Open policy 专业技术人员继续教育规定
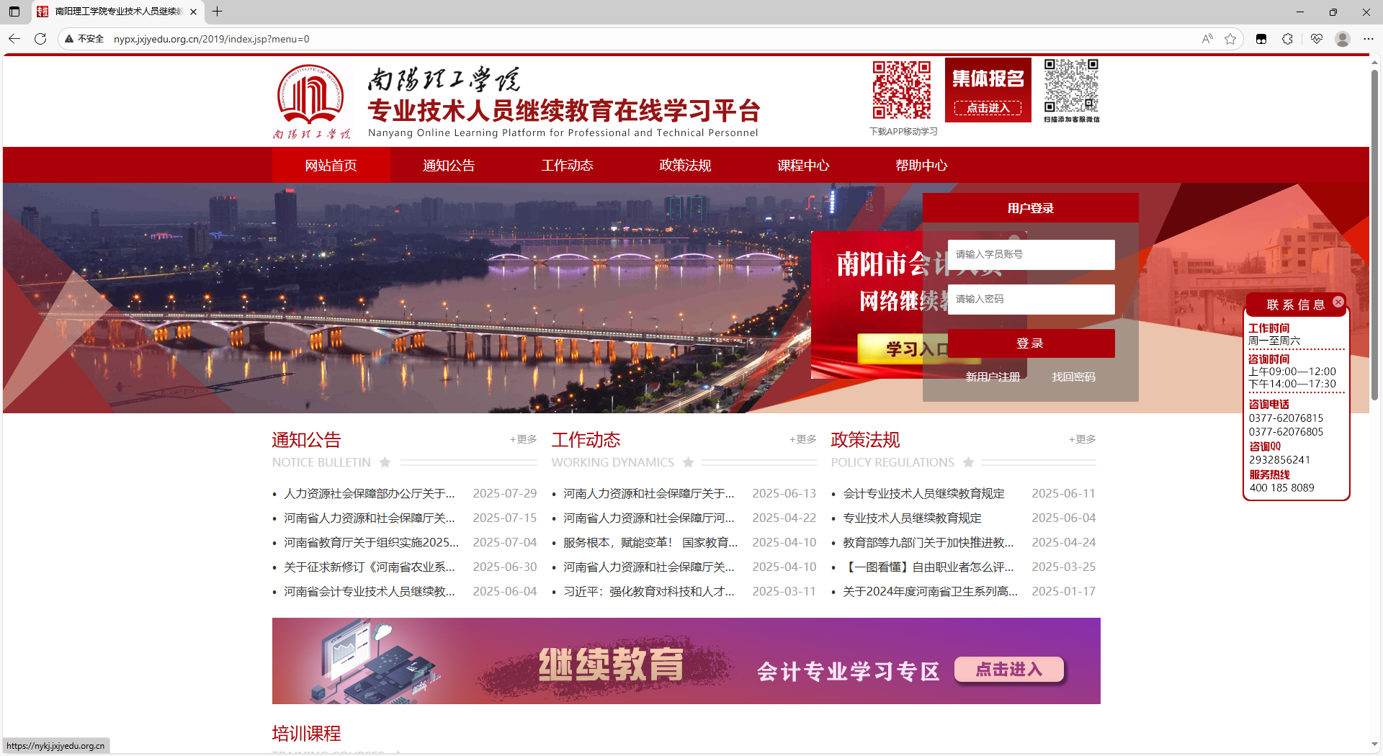This screenshot has width=1383, height=756. 913,518
